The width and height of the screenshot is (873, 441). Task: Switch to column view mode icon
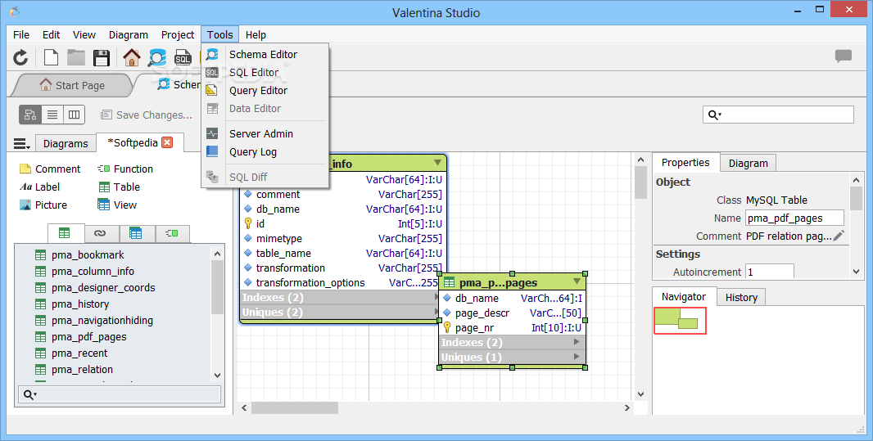tap(74, 115)
